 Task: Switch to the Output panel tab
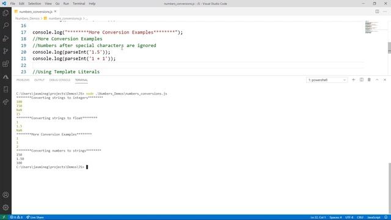[39, 80]
